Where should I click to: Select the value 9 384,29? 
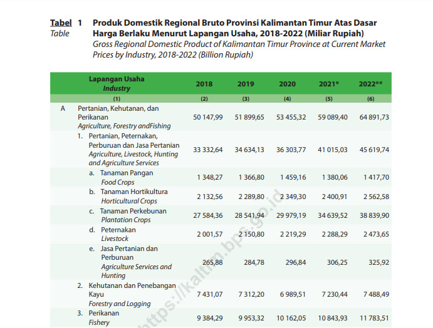pyautogui.click(x=210, y=318)
